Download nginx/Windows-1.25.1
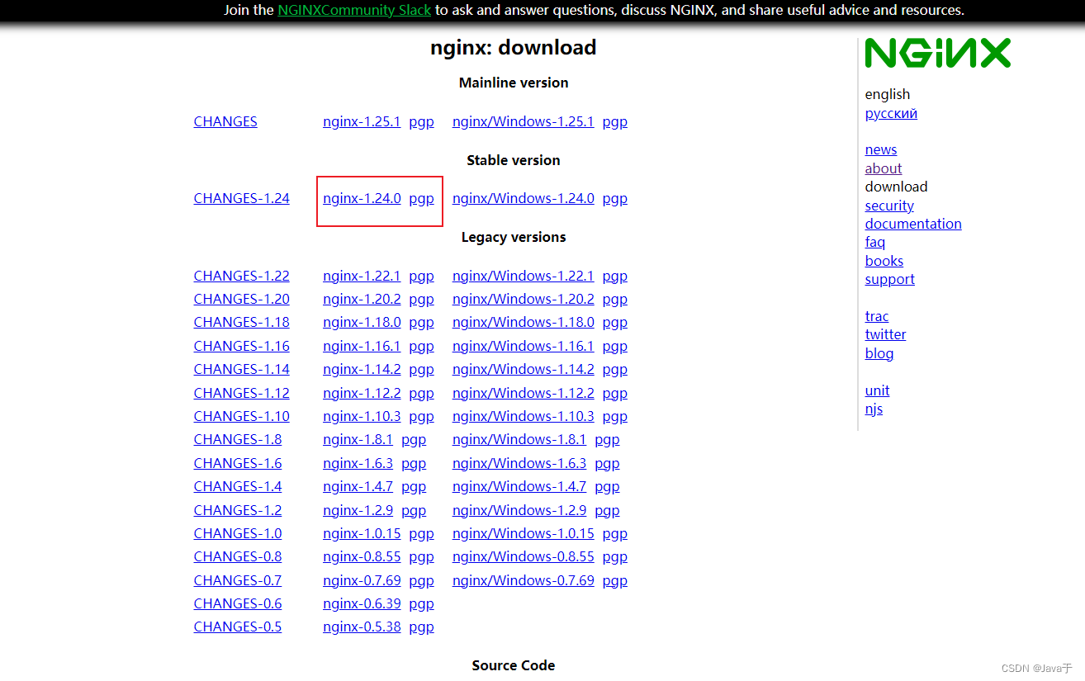This screenshot has height=681, width=1085. [524, 121]
